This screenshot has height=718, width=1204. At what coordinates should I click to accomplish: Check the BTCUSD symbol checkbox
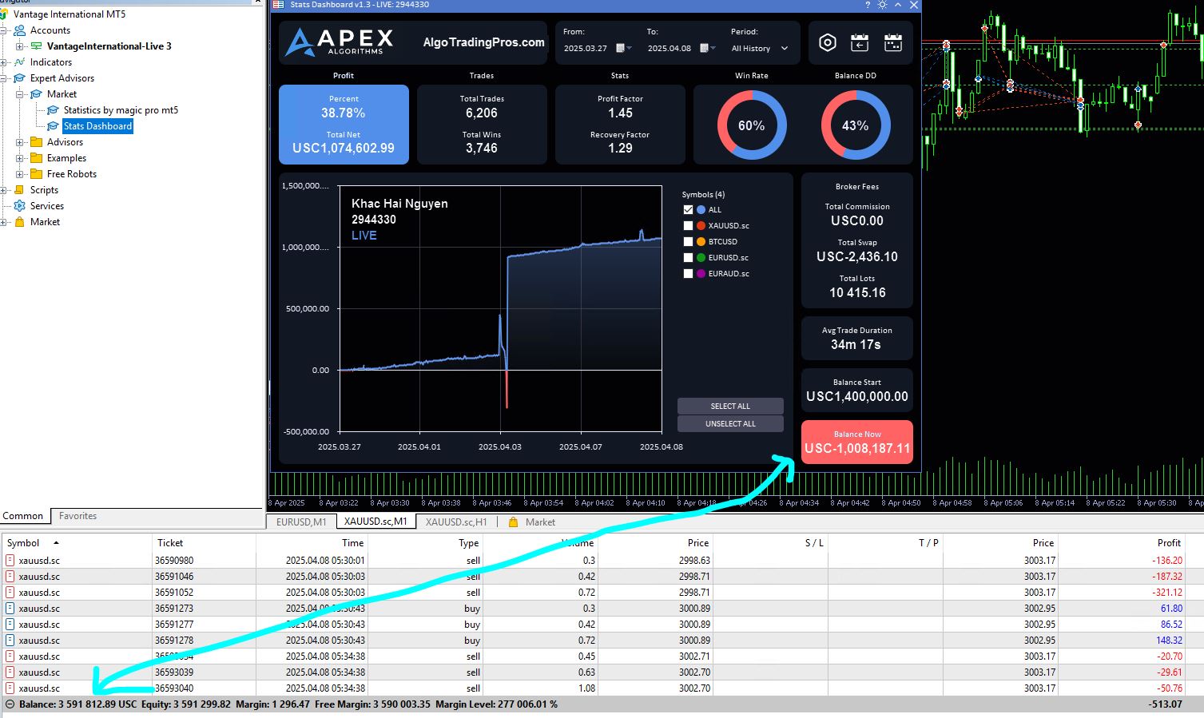688,242
